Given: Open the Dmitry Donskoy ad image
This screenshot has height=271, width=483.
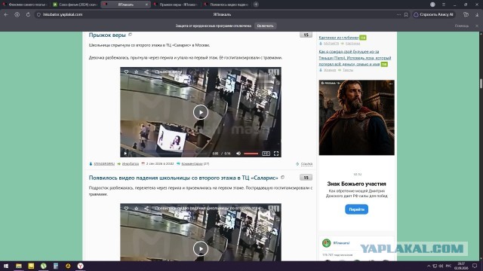Looking at the screenshot, I should click(x=356, y=117).
